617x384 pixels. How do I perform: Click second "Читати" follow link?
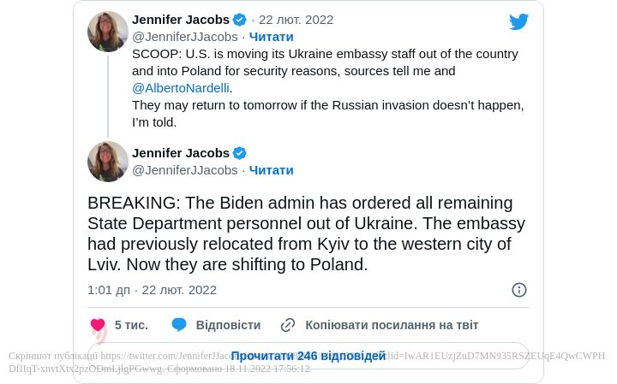click(x=271, y=170)
